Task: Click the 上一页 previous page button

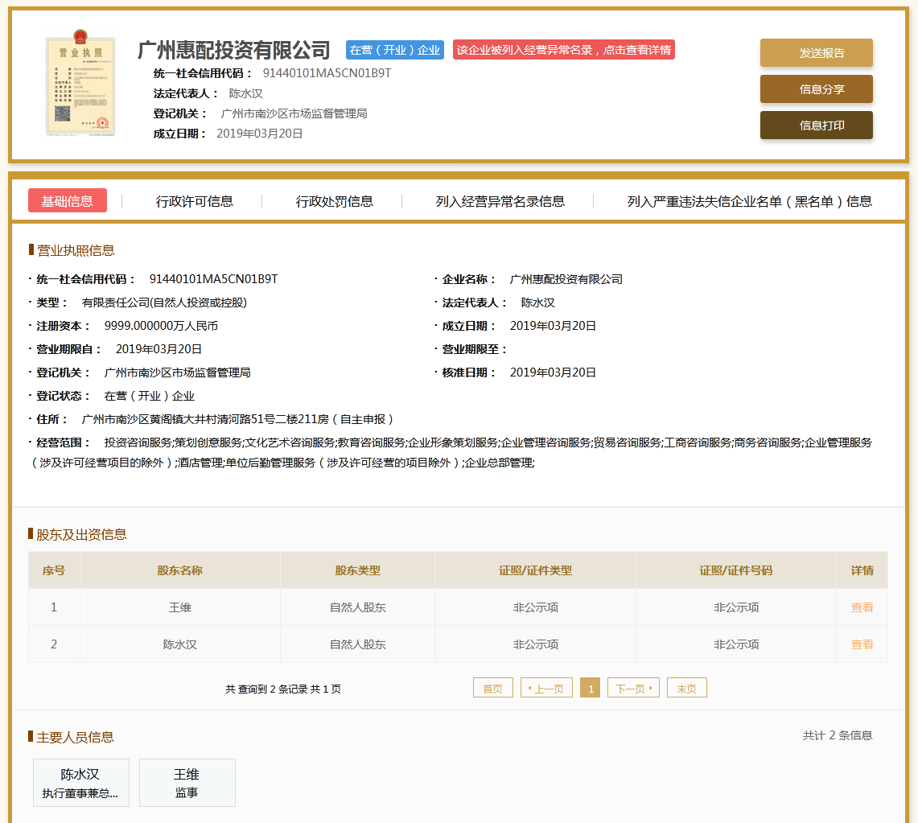Action: point(547,689)
